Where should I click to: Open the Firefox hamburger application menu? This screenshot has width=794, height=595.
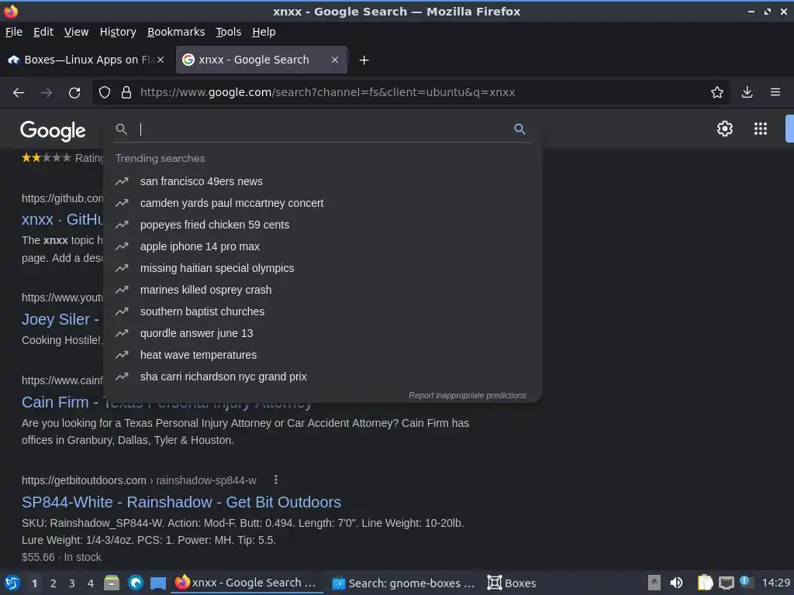(x=775, y=92)
